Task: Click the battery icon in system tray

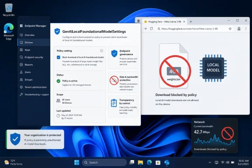Action: coord(233,162)
